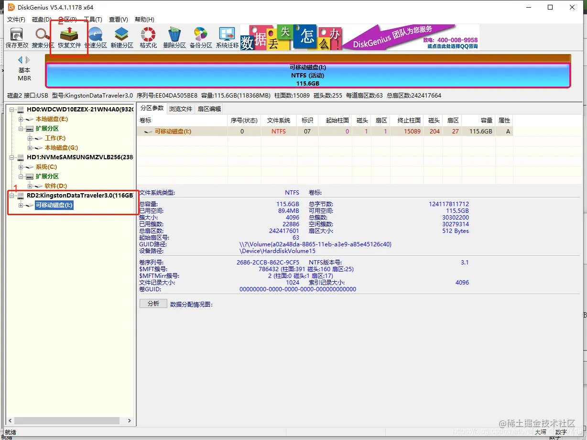Click the 分析 button
This screenshot has height=440, width=587.
pos(153,304)
